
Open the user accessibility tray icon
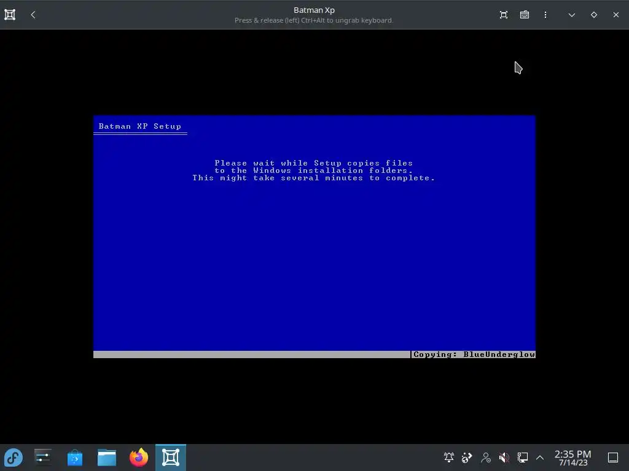click(x=486, y=458)
